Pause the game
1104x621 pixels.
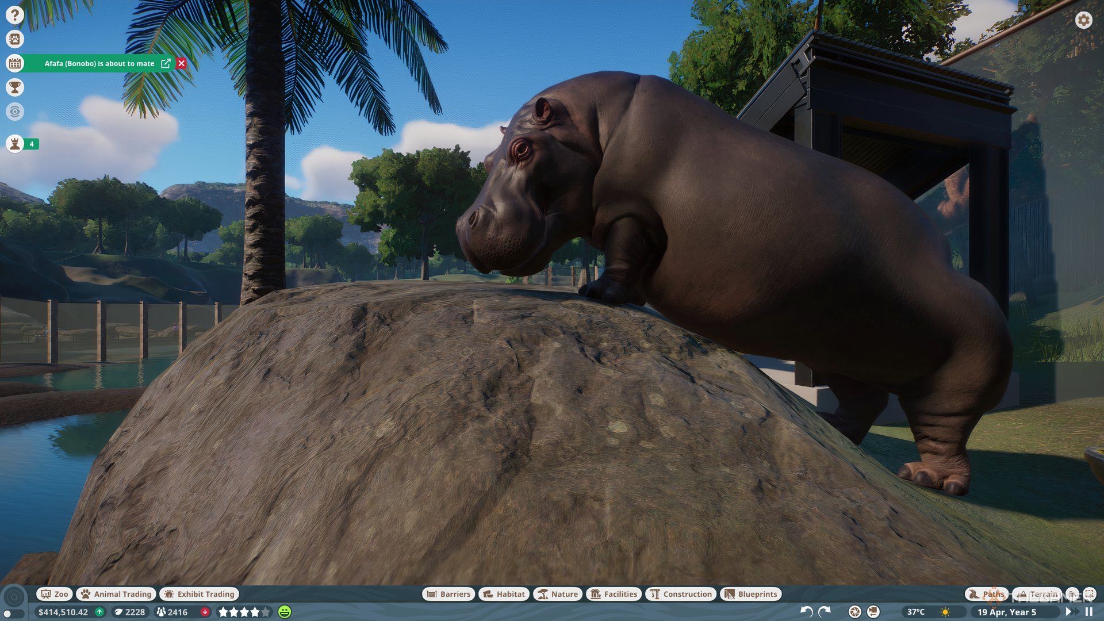coord(1088,612)
